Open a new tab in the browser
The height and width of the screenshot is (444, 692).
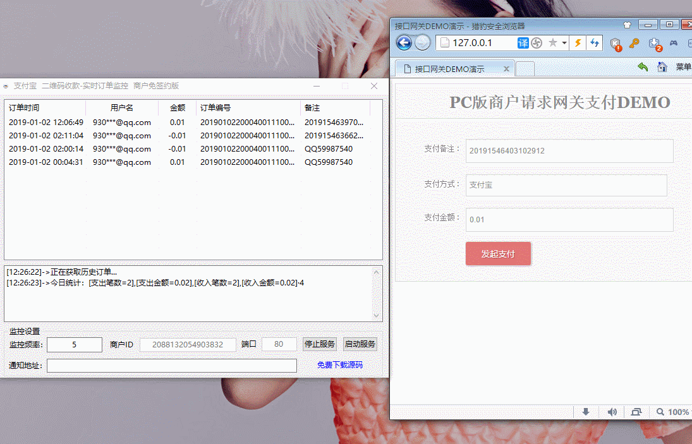525,69
